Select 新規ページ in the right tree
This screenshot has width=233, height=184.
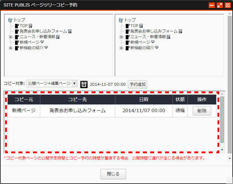click(140, 42)
